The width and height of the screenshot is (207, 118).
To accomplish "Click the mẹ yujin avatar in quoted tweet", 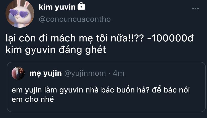I will pos(18,73).
